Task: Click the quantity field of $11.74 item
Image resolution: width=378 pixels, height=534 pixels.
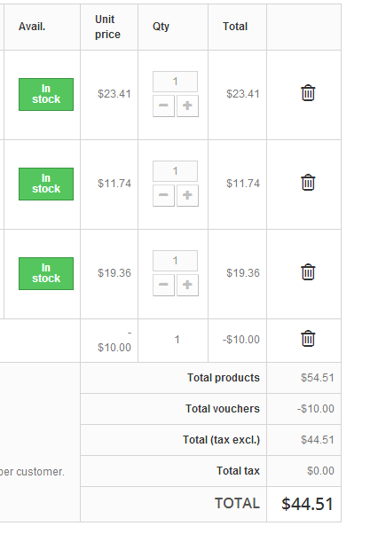Action: [175, 171]
